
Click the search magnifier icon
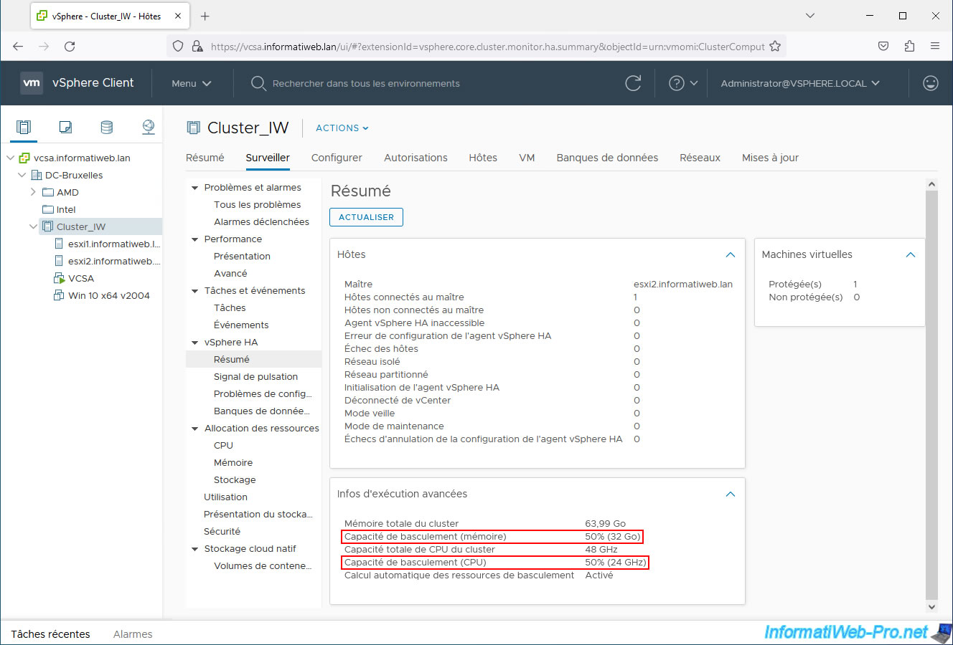[x=258, y=83]
